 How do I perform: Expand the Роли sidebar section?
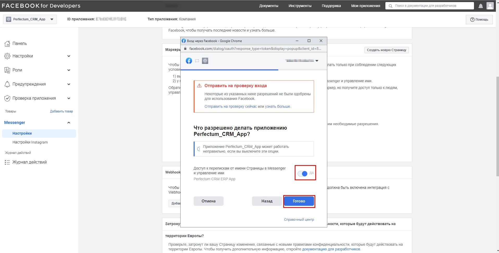[69, 70]
